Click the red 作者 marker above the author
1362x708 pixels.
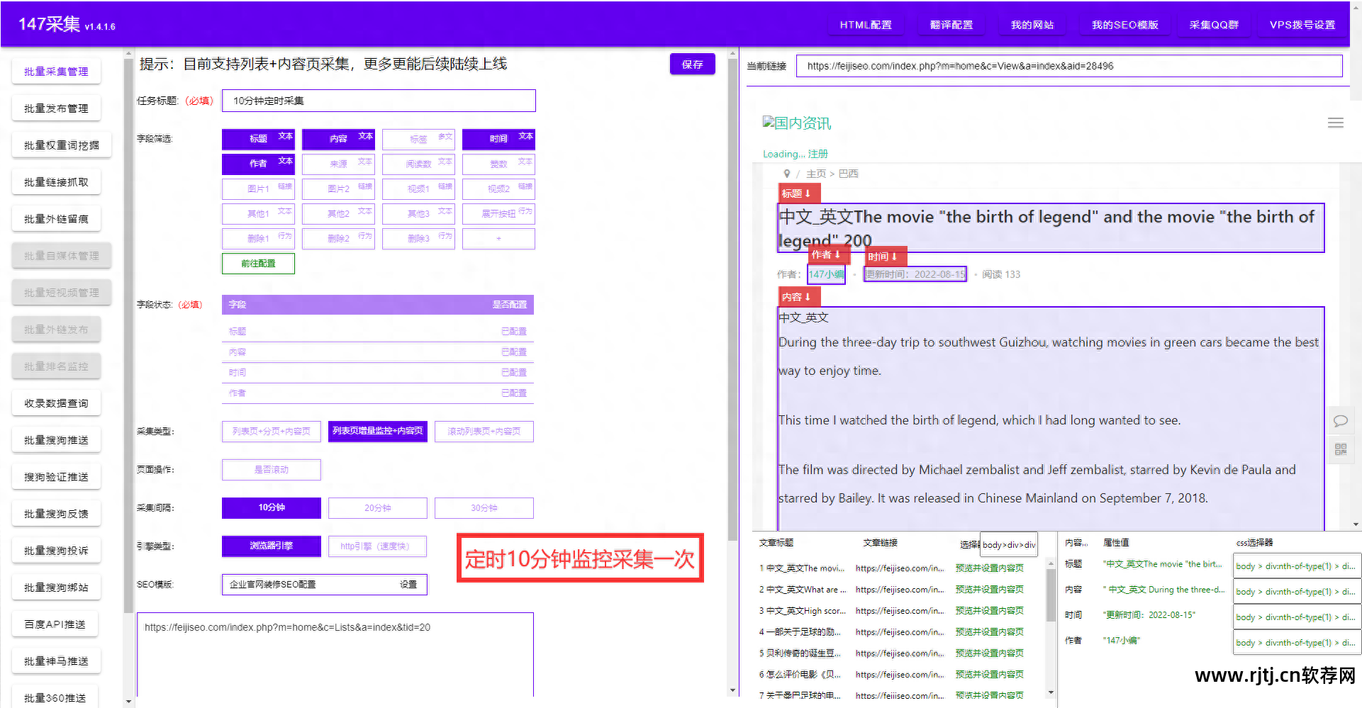pyautogui.click(x=827, y=254)
